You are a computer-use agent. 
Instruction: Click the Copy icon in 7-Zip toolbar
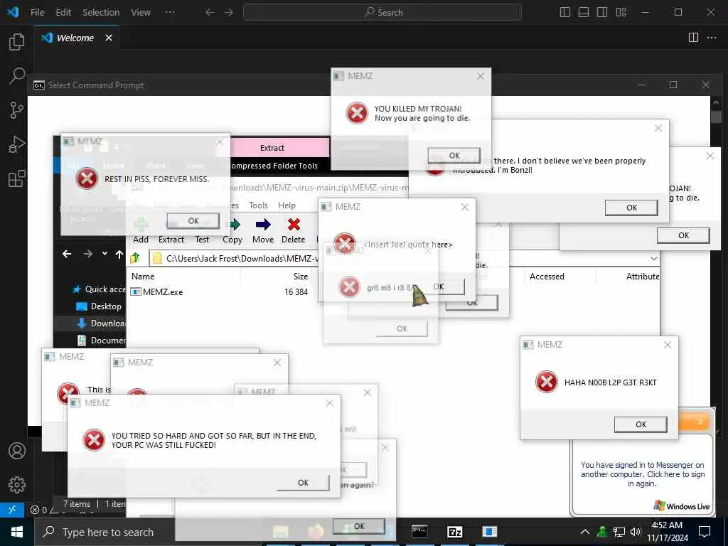click(x=232, y=231)
